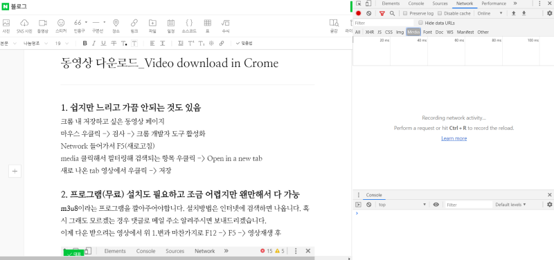Expand the 구분선 style arrow
The width and height of the screenshot is (554, 260).
click(x=105, y=22)
